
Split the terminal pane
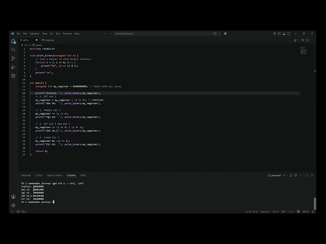pyautogui.click(x=291, y=175)
